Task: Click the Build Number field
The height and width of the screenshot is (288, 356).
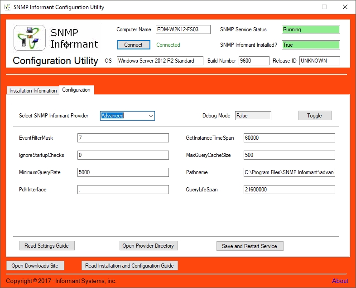Action: click(254, 61)
